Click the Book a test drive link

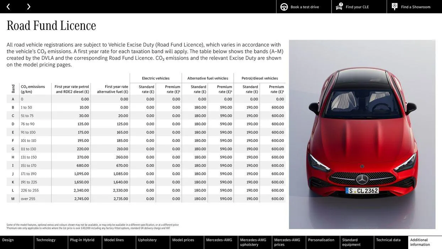(x=304, y=6)
